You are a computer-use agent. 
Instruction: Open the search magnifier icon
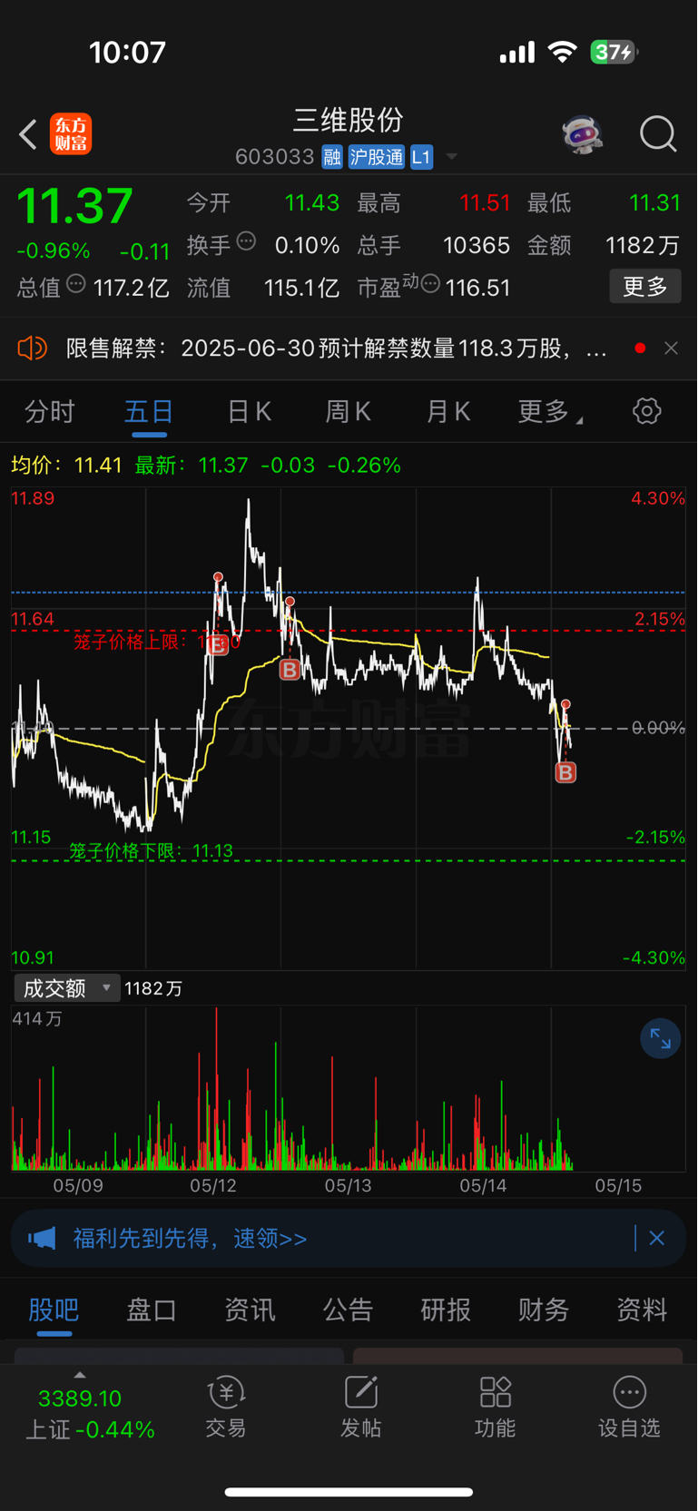click(658, 134)
